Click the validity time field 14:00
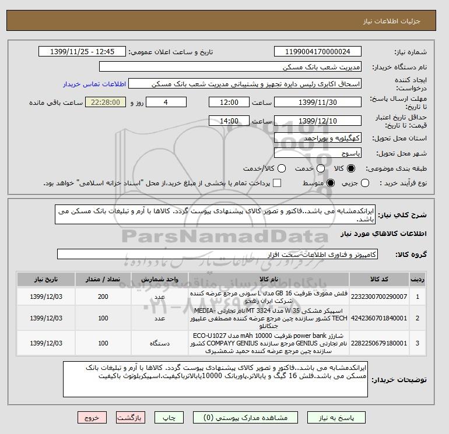449x434 pixels. [x=229, y=121]
